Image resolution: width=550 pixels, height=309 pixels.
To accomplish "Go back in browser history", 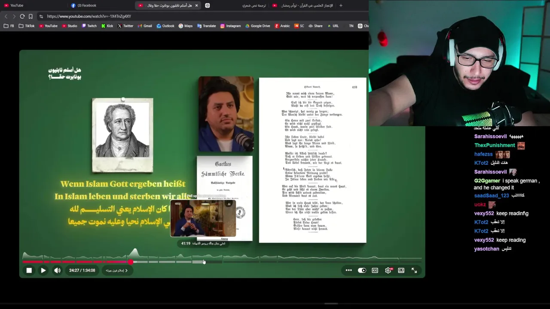I will [x=6, y=16].
